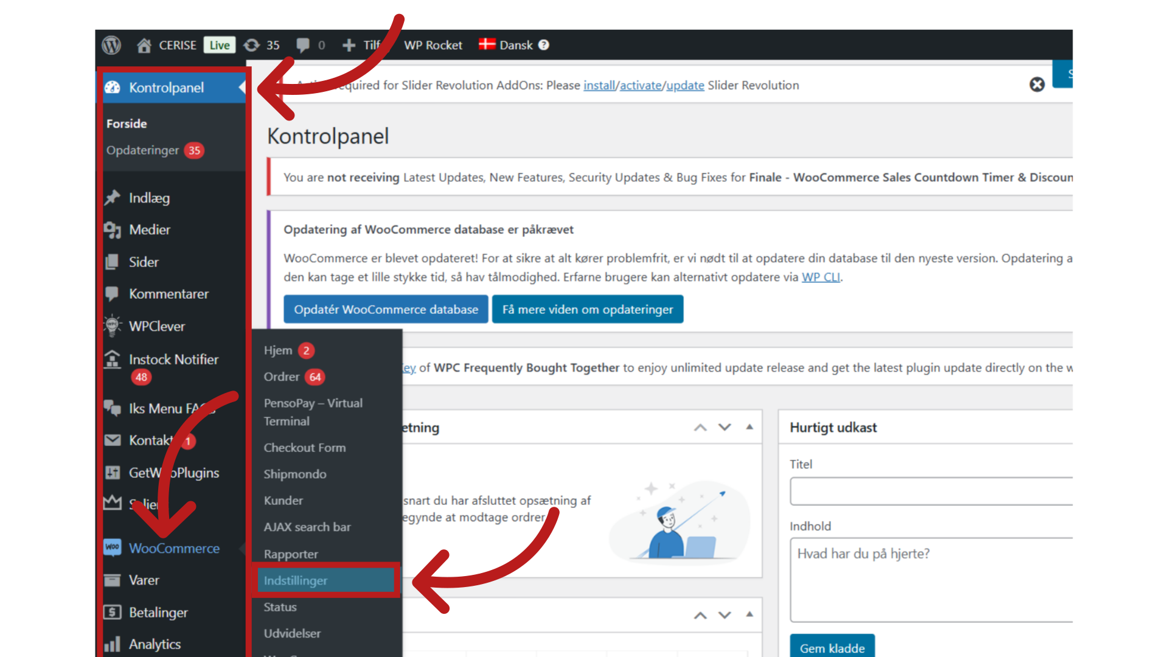Click the Analytics bar chart icon
The image size is (1168, 657).
113,644
